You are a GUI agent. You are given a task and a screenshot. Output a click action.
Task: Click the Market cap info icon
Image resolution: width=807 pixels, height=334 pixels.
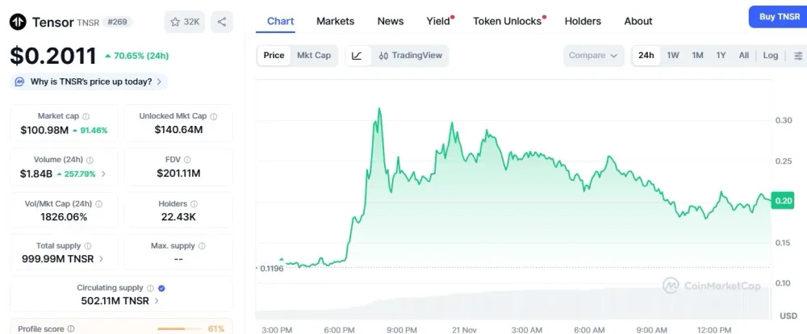[x=86, y=116]
